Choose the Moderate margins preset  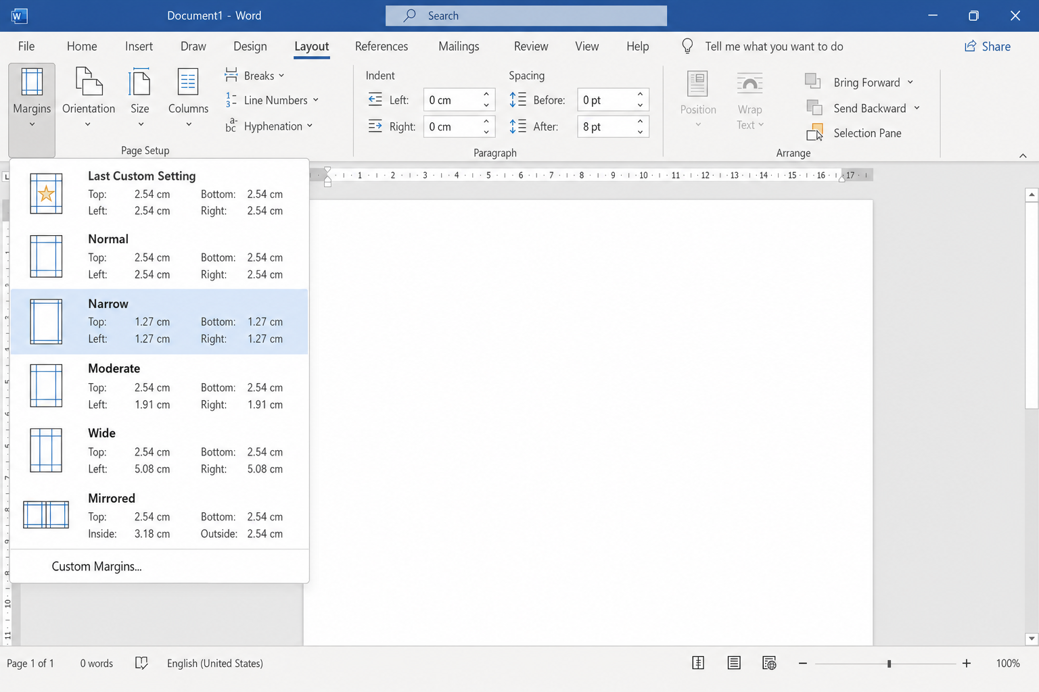pos(160,386)
